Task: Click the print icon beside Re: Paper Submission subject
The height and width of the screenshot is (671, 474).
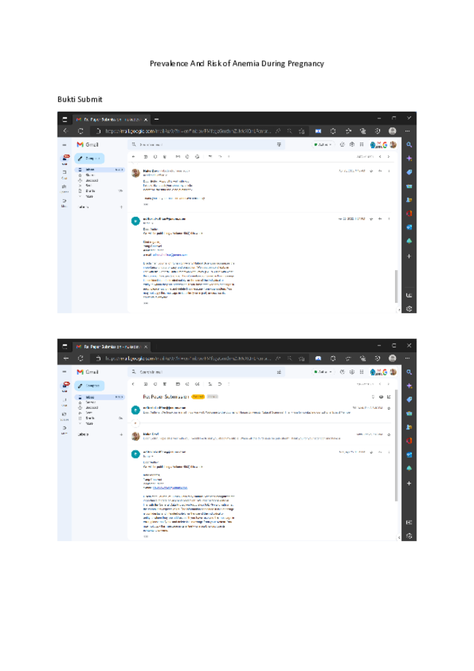Action: [381, 396]
